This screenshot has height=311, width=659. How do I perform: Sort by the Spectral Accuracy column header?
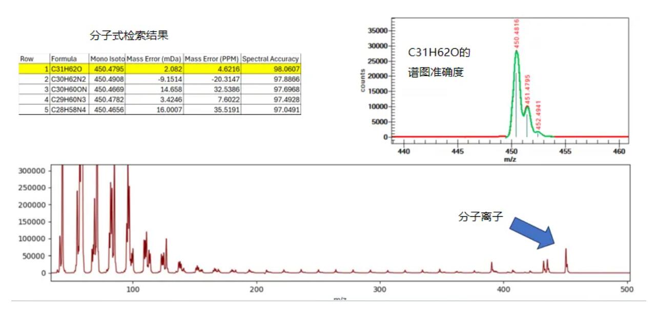point(271,59)
